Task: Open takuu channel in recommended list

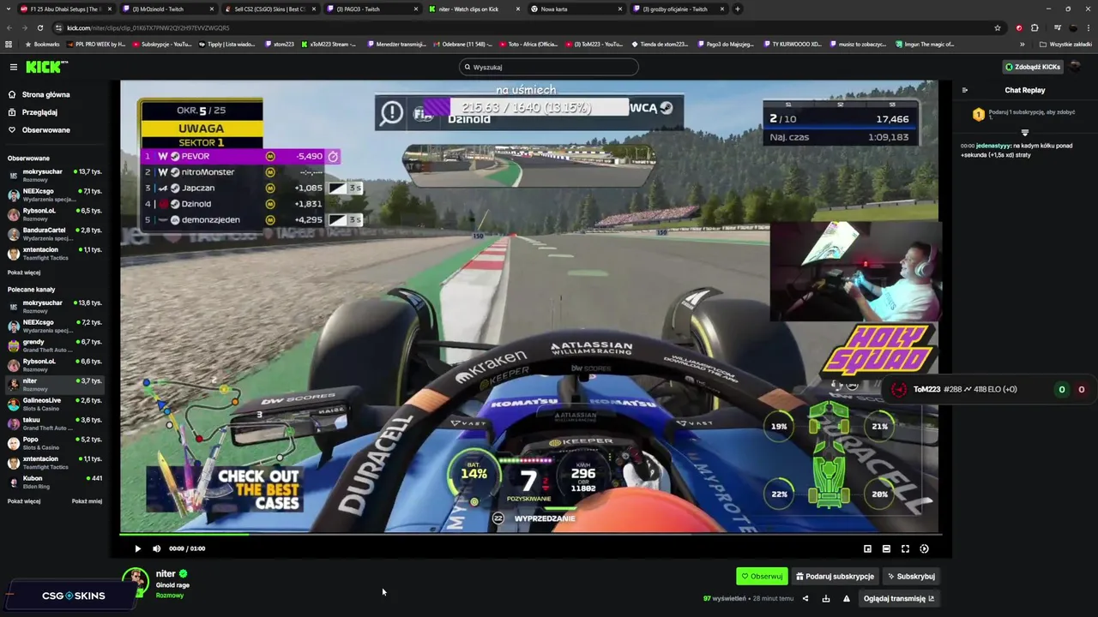Action: (x=55, y=423)
